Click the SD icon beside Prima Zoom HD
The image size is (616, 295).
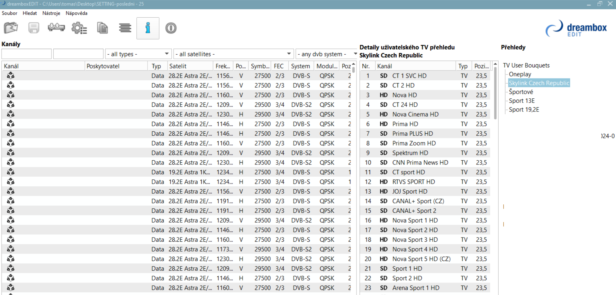coord(384,143)
